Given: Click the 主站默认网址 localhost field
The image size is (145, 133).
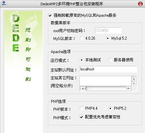Looking at the screenshot, I should click(108, 69).
